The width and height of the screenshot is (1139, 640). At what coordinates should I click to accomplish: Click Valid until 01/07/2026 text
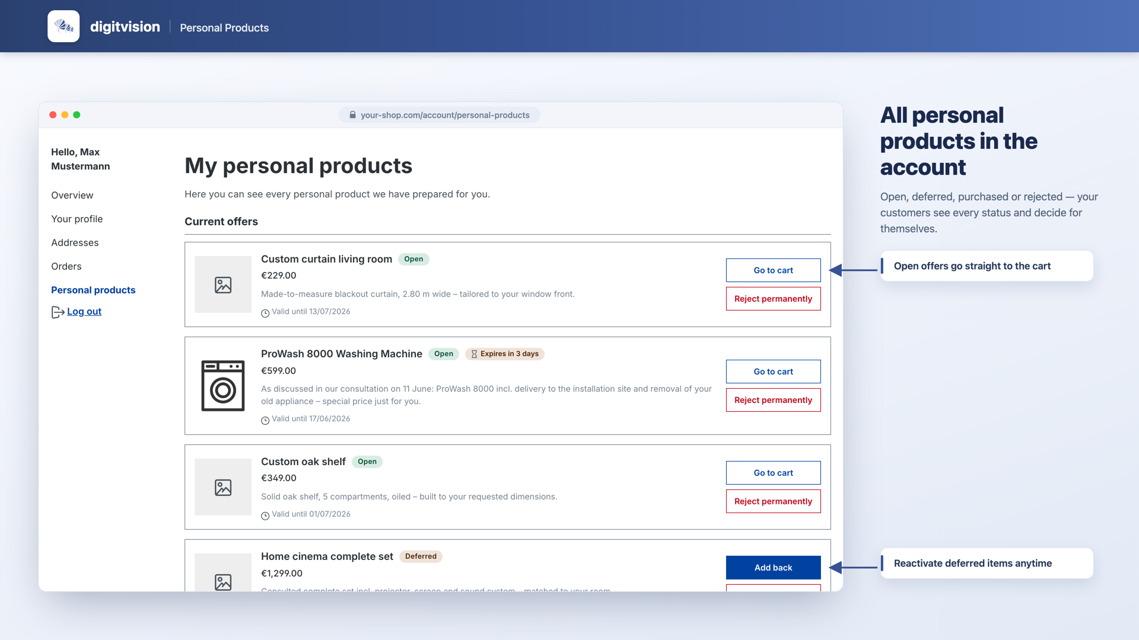click(311, 514)
